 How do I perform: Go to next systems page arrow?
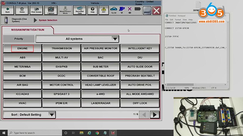tap(154, 115)
